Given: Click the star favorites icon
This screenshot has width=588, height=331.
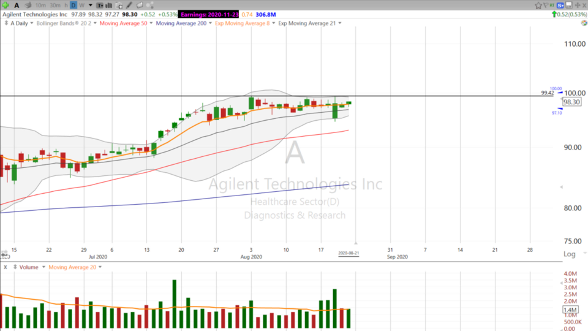Looking at the screenshot, I should (538, 5).
